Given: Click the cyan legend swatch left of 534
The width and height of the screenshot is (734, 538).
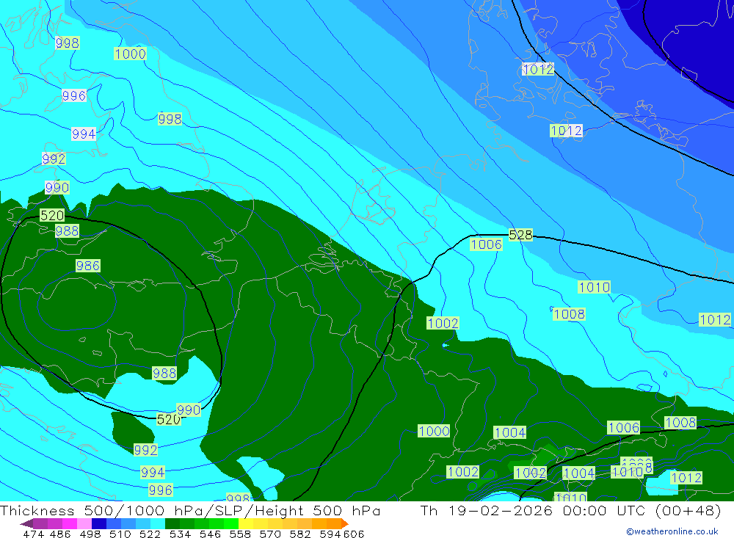Looking at the screenshot, I should pos(157,523).
